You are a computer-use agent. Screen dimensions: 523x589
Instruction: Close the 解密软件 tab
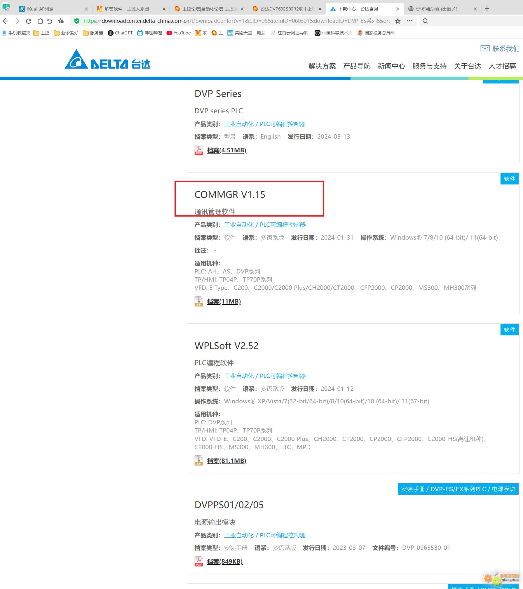(164, 9)
